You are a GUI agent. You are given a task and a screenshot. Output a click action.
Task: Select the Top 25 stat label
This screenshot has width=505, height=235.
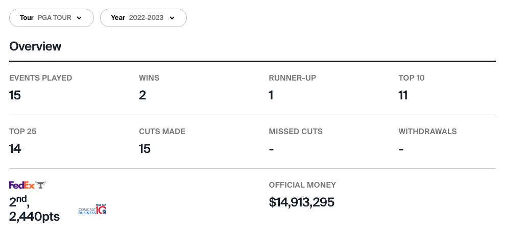click(23, 132)
